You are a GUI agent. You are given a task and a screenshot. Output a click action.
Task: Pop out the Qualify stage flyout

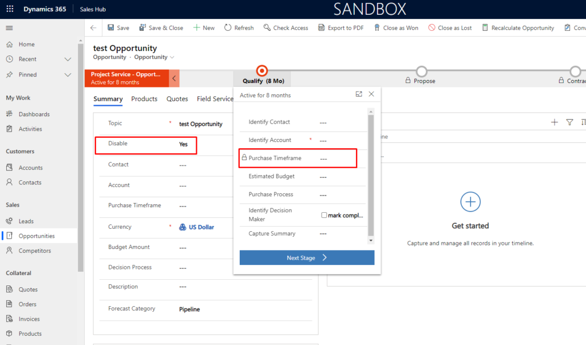359,94
